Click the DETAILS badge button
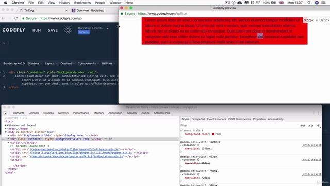 pos(84,32)
